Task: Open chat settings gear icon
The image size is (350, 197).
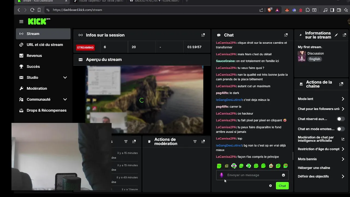Action: (x=270, y=186)
